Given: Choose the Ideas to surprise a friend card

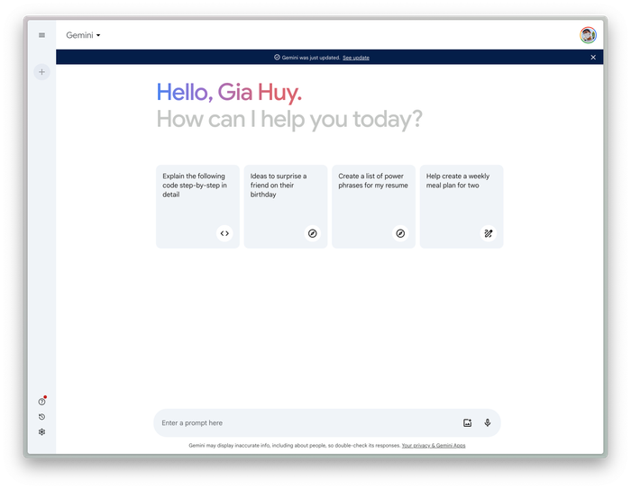Looking at the screenshot, I should (x=286, y=207).
